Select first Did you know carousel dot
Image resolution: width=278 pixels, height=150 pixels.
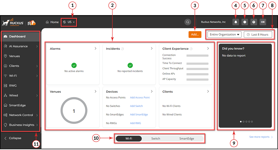[241, 122]
